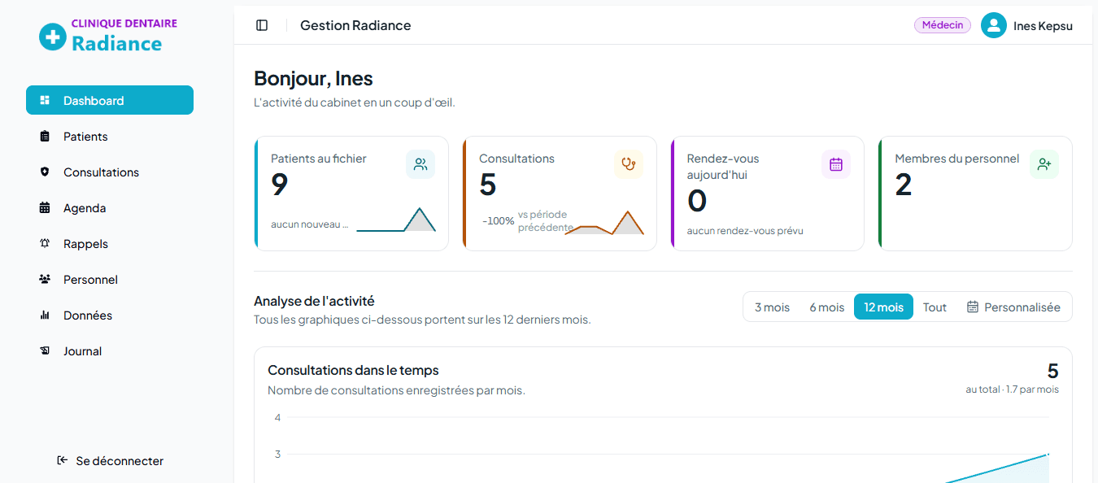Click Se déconnecter to log out
The height and width of the screenshot is (483, 1098).
pyautogui.click(x=110, y=460)
